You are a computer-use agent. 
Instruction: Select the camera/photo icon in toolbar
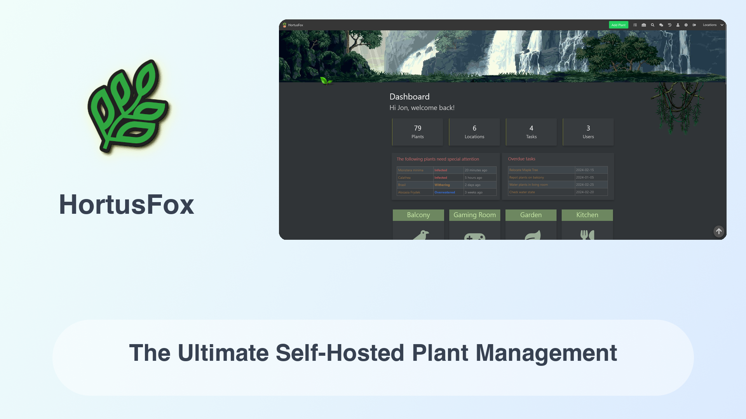click(x=644, y=25)
